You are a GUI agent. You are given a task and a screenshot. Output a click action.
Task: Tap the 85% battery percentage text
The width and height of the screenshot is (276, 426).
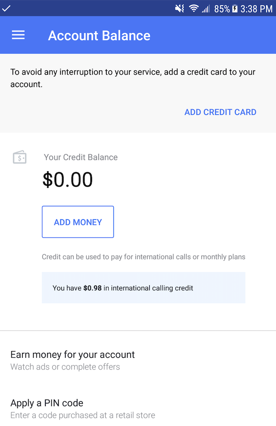pyautogui.click(x=222, y=8)
